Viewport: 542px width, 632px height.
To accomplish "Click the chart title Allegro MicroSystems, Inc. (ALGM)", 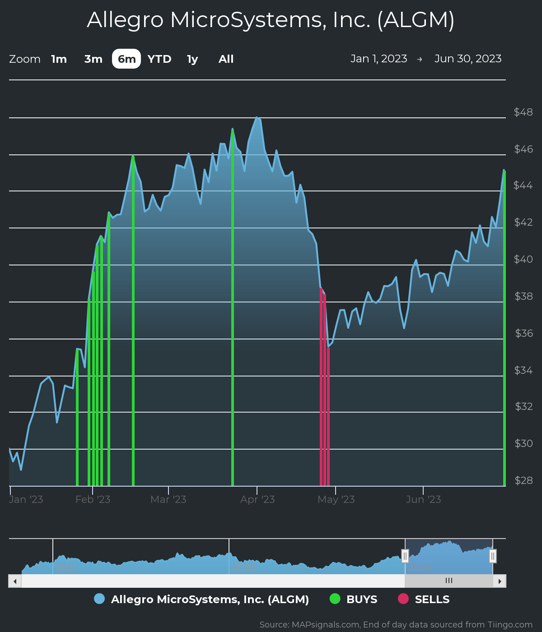I will tap(271, 20).
